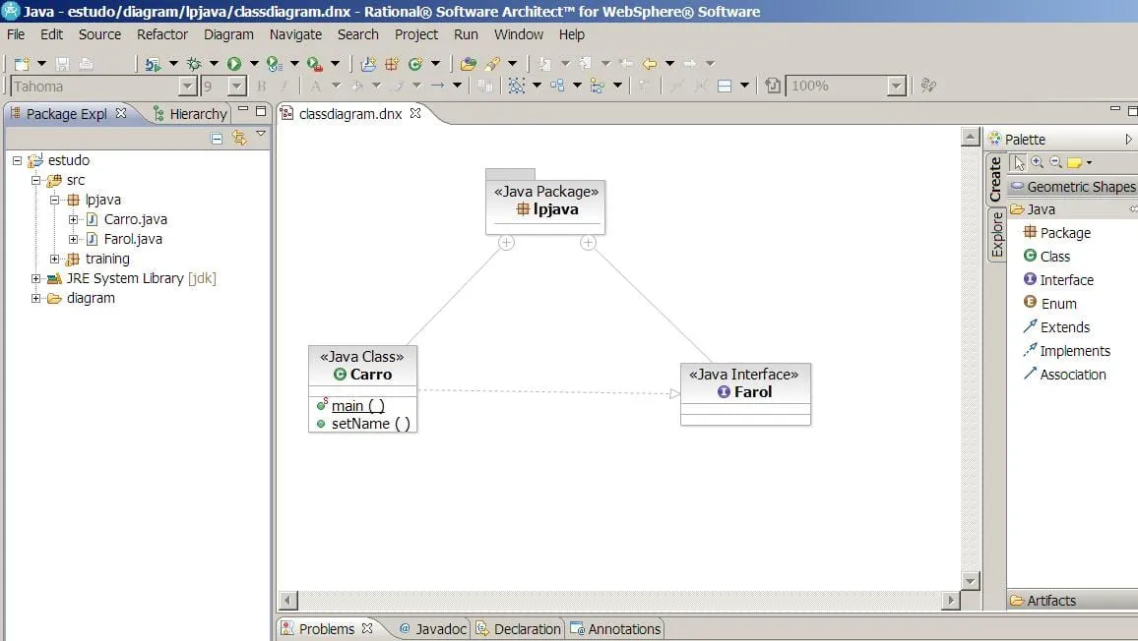The image size is (1138, 641).
Task: Click the Debug bug icon
Action: pos(194,64)
